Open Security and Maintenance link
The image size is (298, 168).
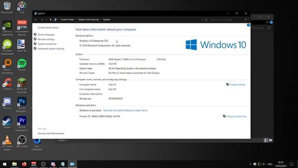(51, 133)
